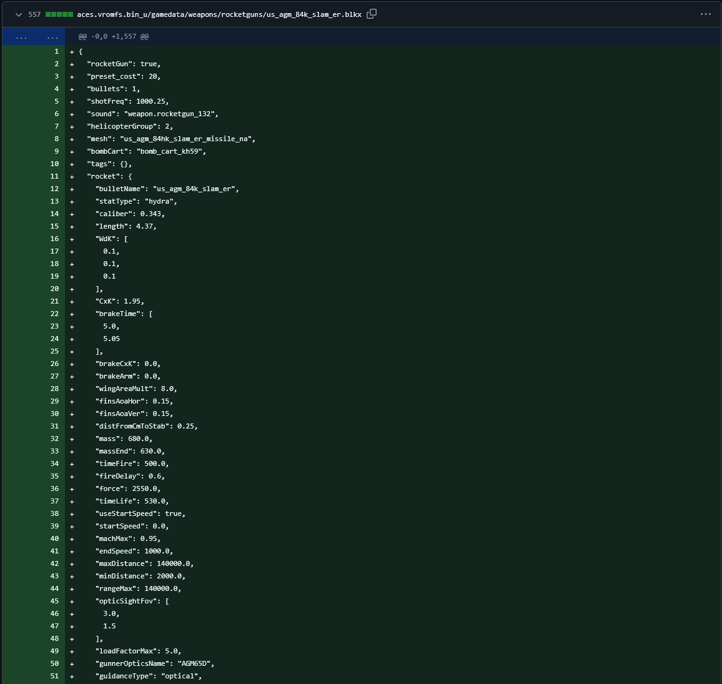Click line number 16 beside WdK
Screen dimensions: 722x684
[x=54, y=239]
